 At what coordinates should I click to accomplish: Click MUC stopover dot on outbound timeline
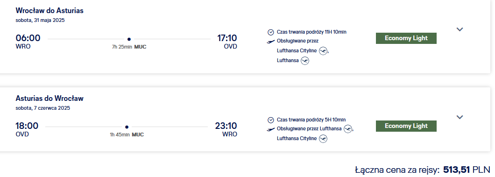[x=129, y=39]
